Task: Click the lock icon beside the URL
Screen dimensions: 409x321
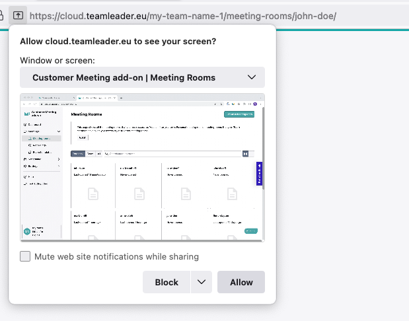Action: (x=1, y=15)
